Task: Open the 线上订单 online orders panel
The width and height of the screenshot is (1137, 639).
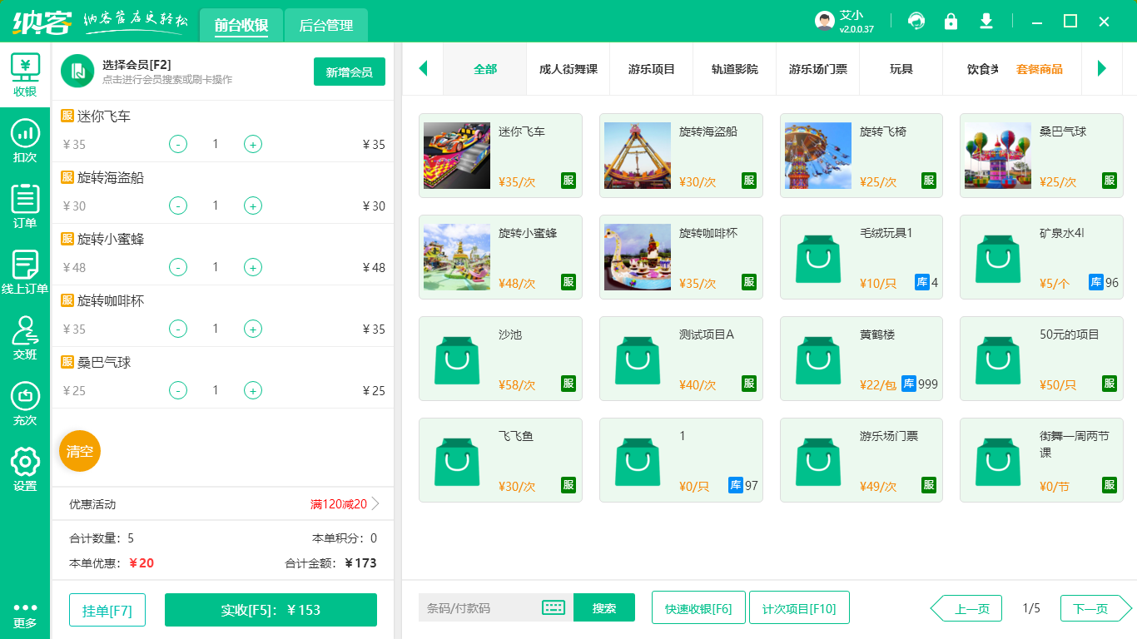Action: pos(24,270)
